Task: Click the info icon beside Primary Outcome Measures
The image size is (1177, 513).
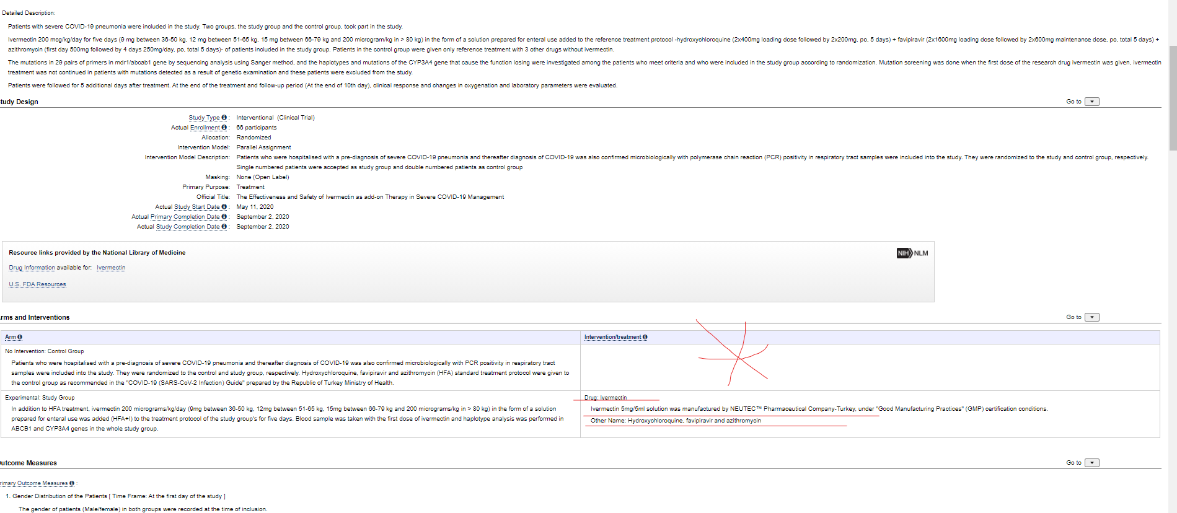Action: tap(72, 483)
